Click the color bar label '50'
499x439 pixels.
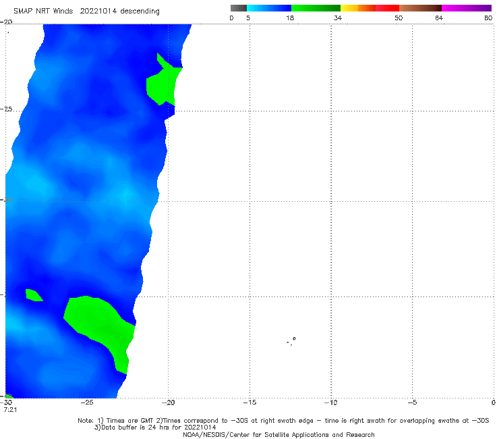click(399, 18)
